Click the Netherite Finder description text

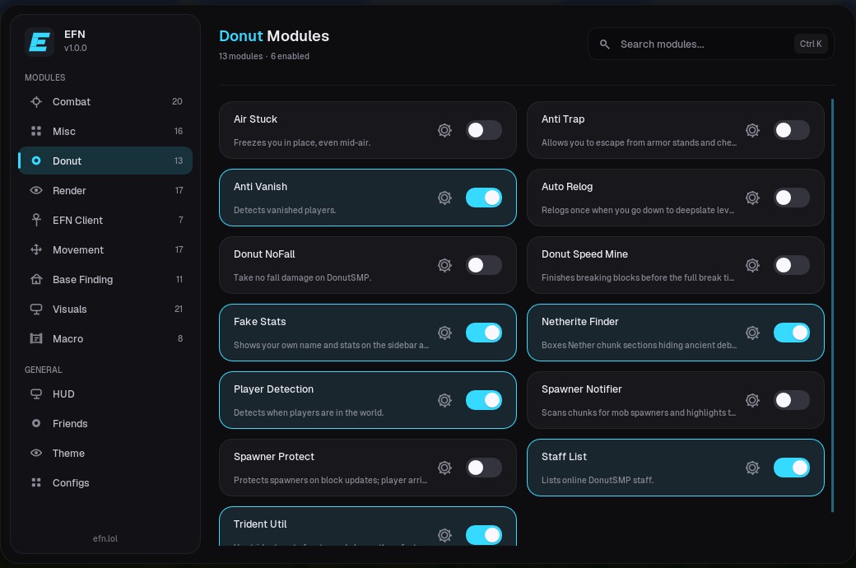click(639, 345)
